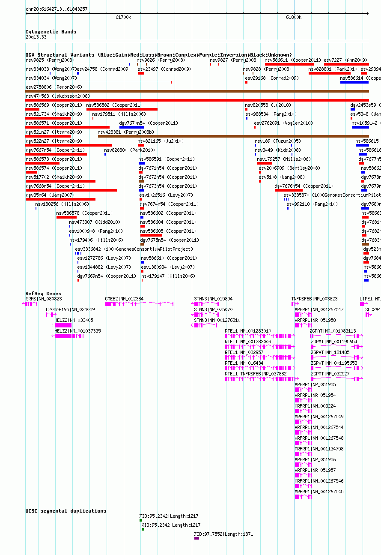Click STMN3|NM_015894 transcript
The image size is (381, 555).
(205, 303)
